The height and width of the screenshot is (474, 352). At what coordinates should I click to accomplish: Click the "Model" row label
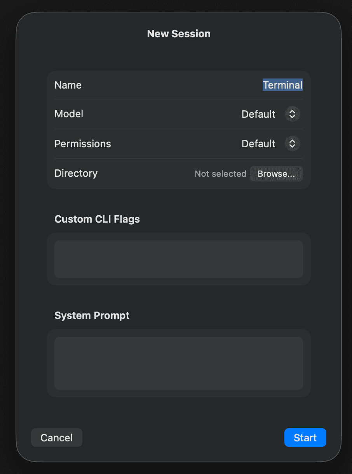(69, 114)
